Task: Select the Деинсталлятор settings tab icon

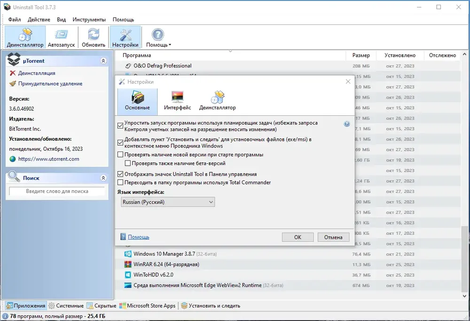Action: point(218,96)
